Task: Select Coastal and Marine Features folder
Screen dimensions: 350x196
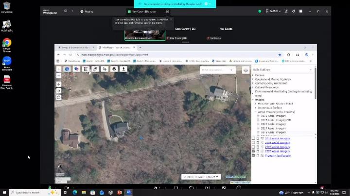Action: [x=273, y=79]
